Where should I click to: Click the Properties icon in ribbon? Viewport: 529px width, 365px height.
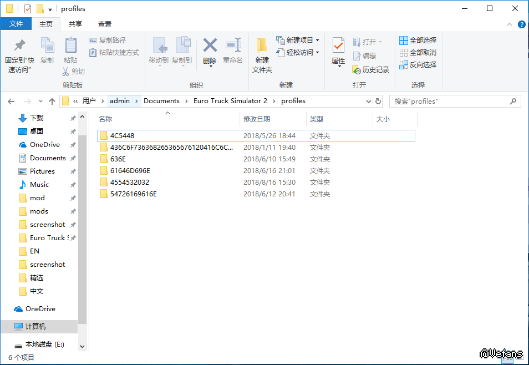(338, 45)
